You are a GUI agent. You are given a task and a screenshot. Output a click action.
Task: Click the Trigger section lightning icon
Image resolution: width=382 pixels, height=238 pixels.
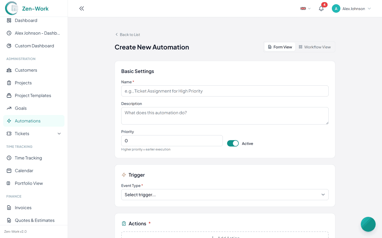coord(124,175)
